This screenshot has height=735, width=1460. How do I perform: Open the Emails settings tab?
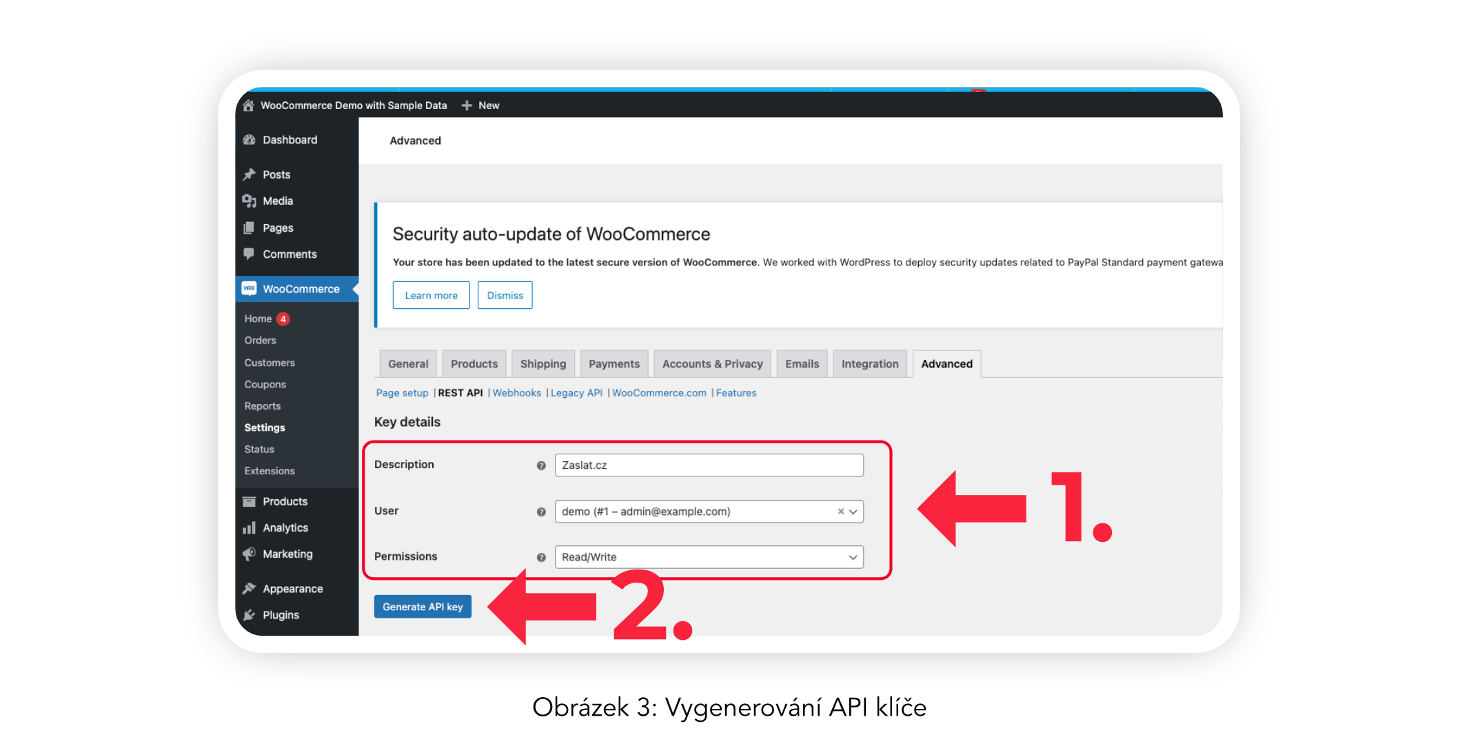(802, 364)
